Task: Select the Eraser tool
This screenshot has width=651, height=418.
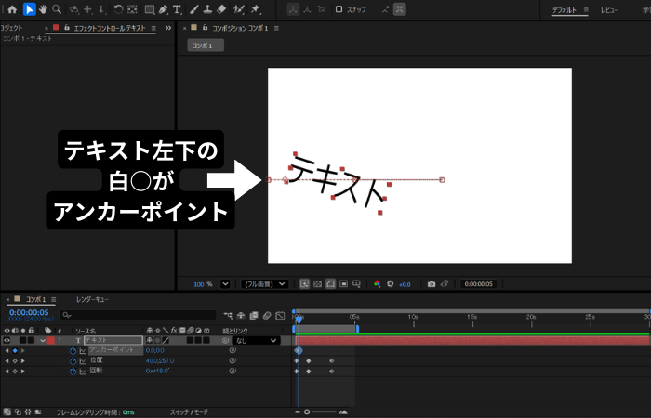Action: coord(221,9)
